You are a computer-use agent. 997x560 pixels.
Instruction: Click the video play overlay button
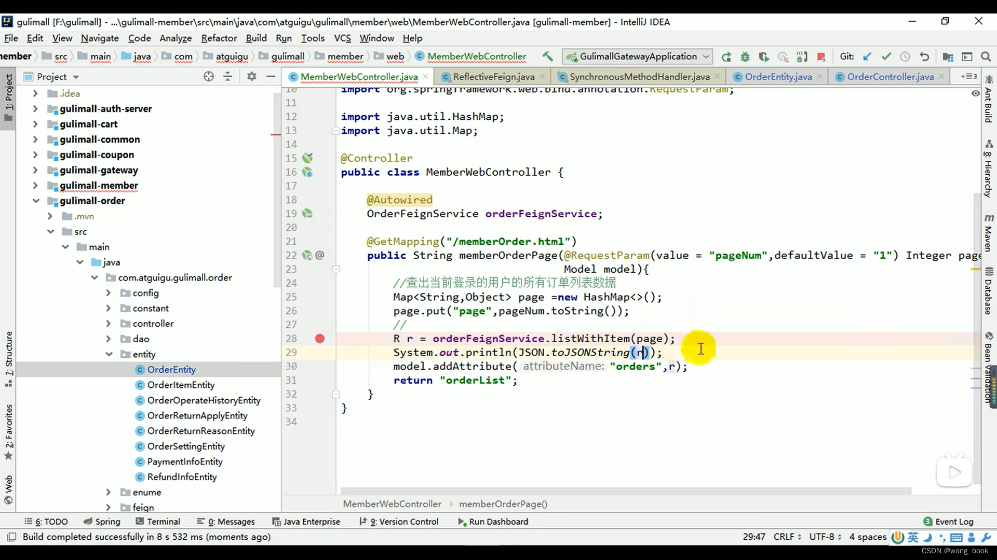pos(954,472)
